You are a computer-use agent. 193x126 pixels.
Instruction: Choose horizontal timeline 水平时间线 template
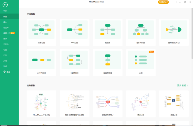click(41, 63)
